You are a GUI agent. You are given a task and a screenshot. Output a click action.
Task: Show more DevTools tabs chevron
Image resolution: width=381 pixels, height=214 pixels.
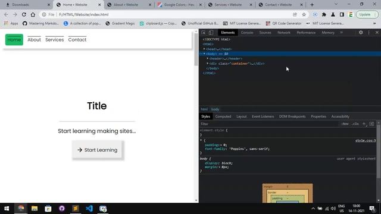(x=341, y=33)
